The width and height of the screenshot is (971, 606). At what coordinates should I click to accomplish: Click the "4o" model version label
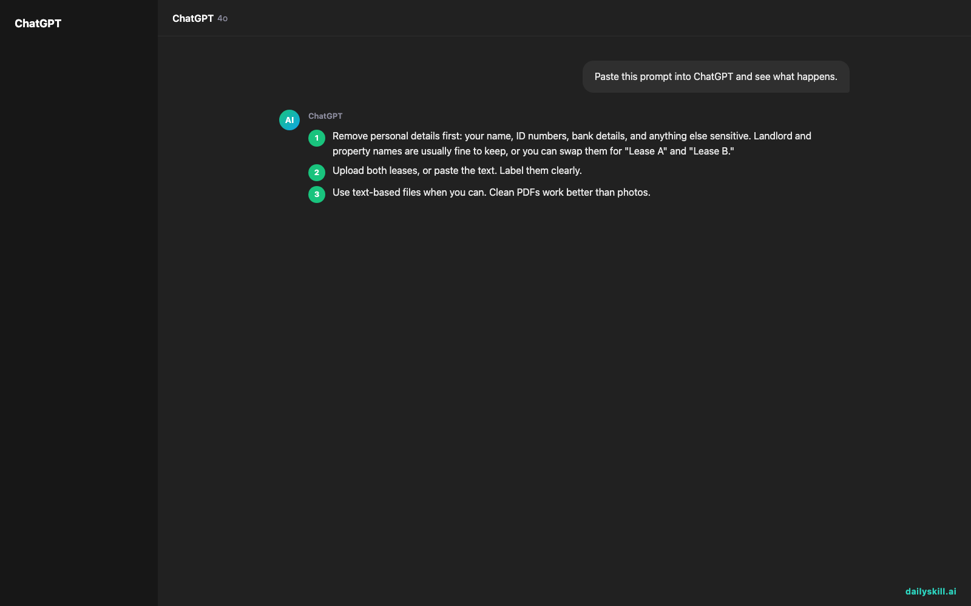point(223,19)
